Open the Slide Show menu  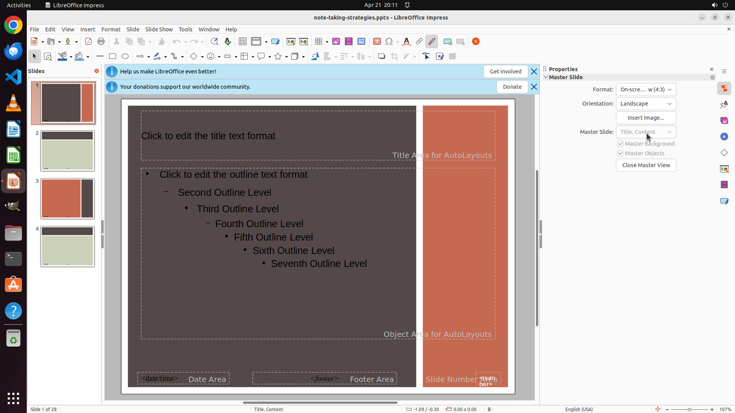(x=159, y=29)
